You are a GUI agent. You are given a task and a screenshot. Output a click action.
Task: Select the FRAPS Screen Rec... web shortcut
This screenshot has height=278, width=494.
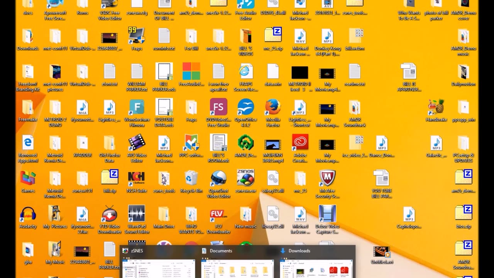coord(245,72)
